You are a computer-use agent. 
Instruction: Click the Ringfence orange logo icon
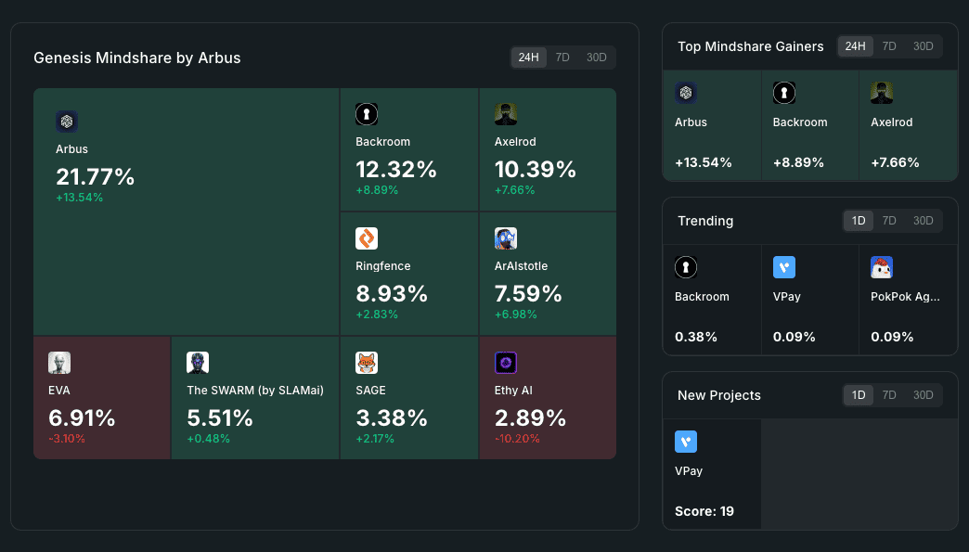coord(367,238)
